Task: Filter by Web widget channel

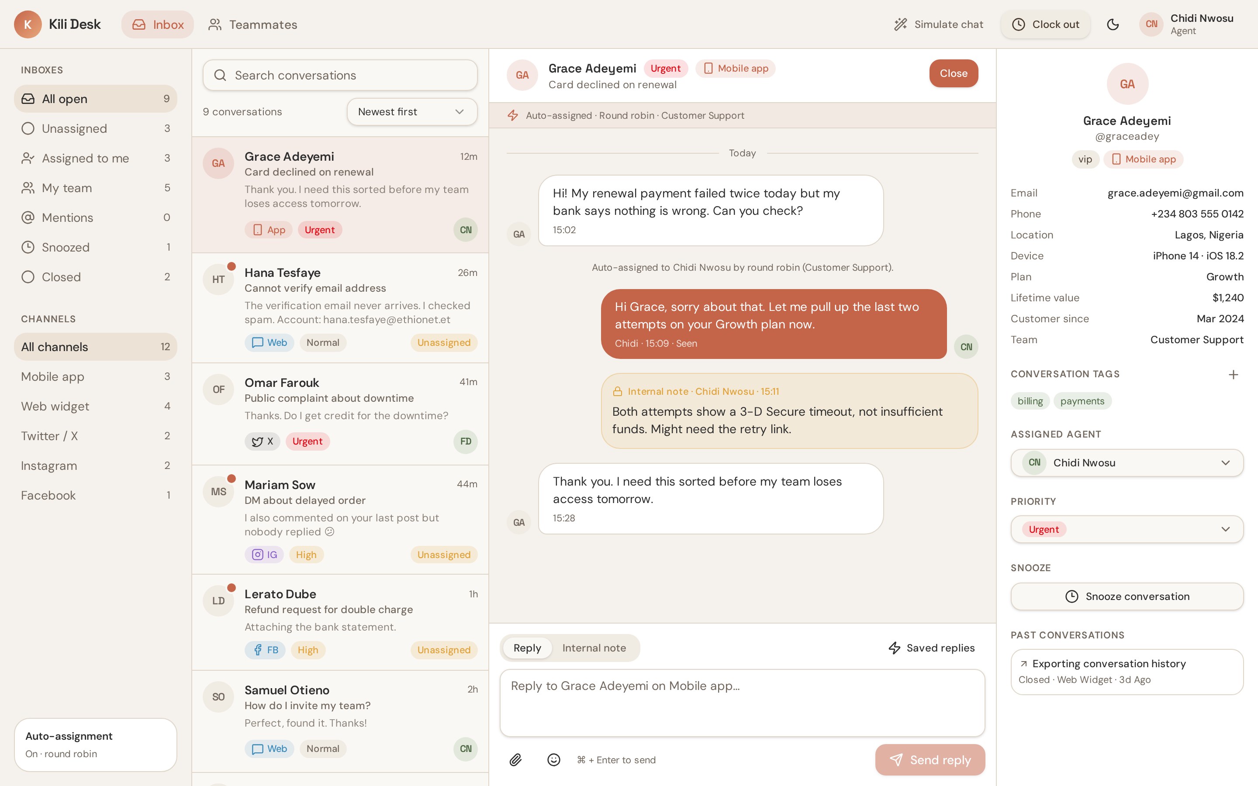Action: 95,406
